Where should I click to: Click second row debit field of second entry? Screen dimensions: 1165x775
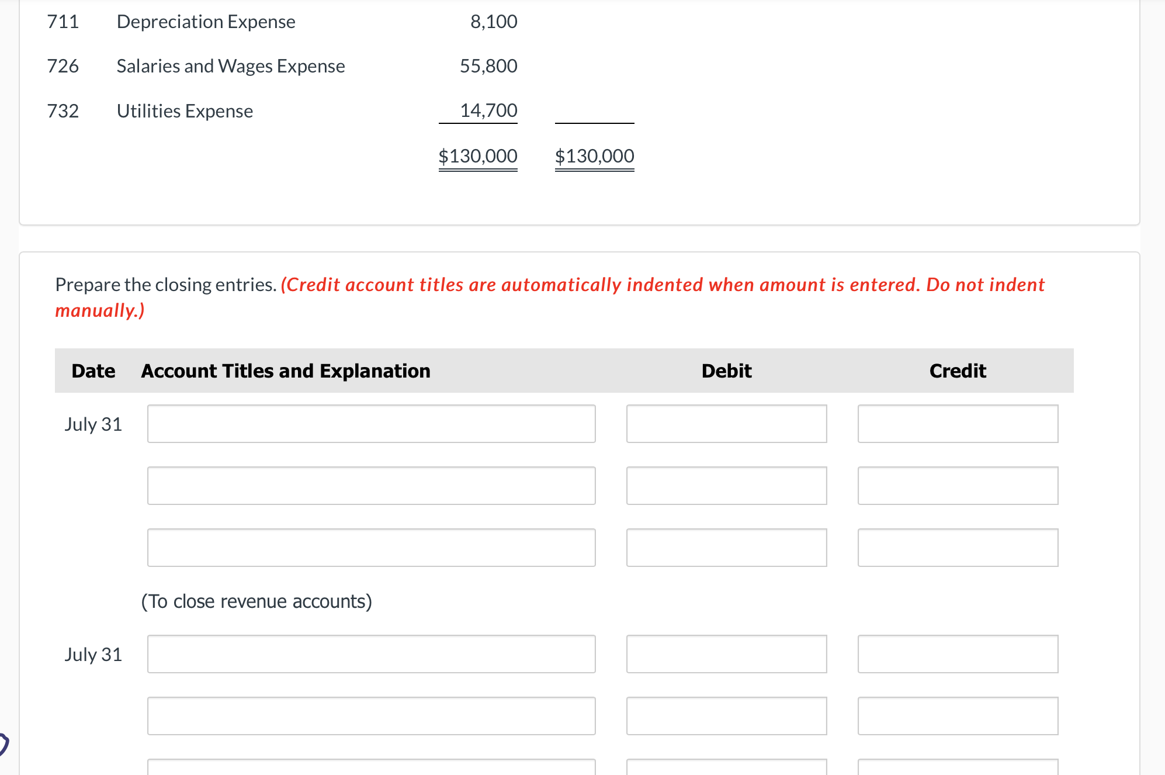(x=726, y=716)
